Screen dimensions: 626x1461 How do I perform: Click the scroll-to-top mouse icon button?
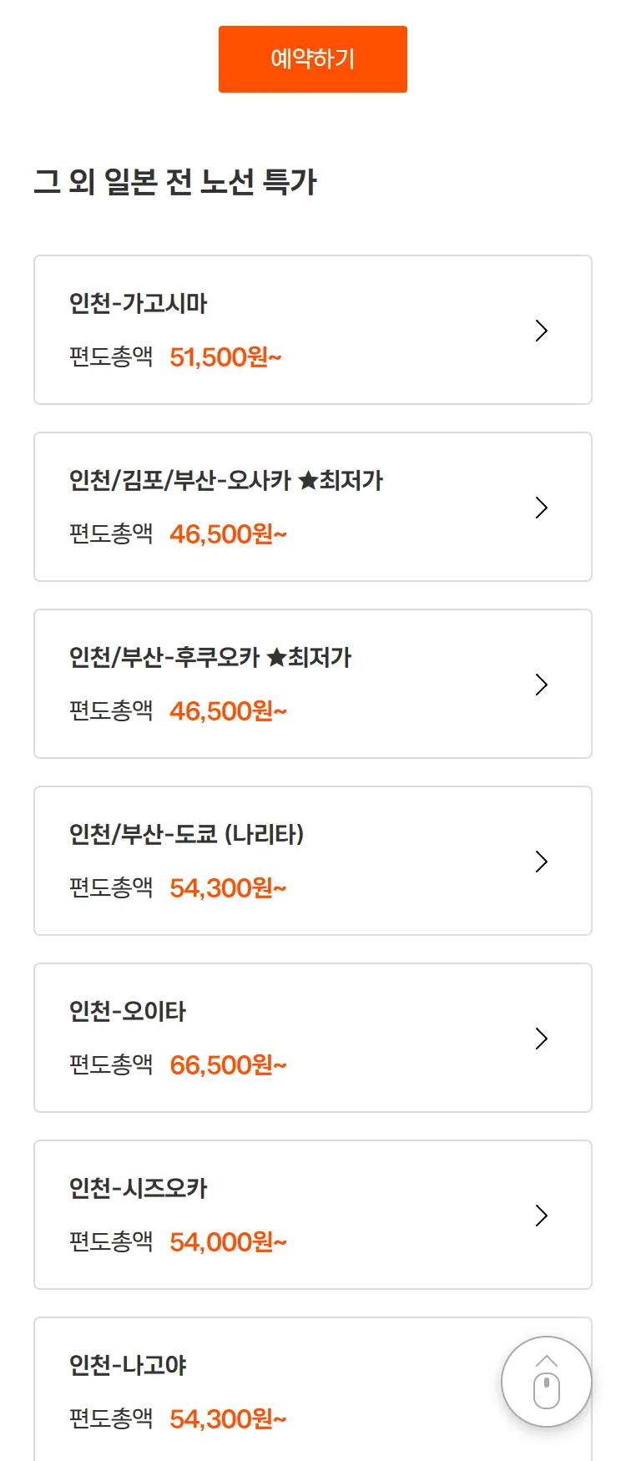pos(547,1383)
